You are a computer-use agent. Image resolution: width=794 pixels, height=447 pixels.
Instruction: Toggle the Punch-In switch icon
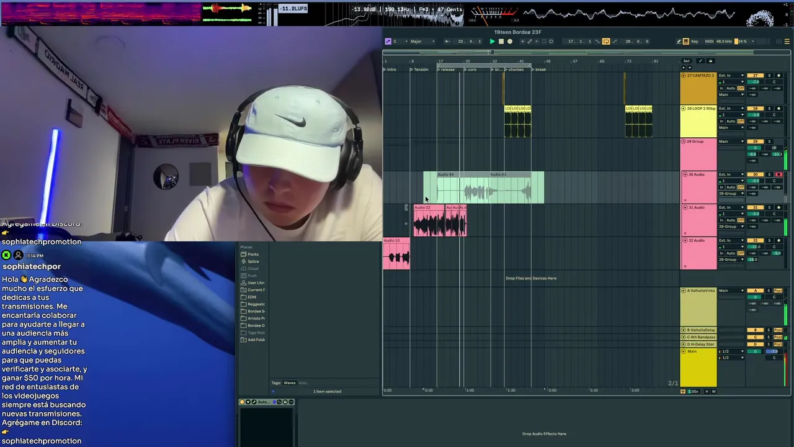[597, 42]
